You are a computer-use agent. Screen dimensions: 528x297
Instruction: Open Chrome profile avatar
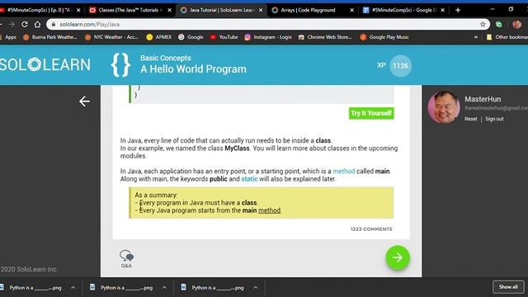[516, 24]
